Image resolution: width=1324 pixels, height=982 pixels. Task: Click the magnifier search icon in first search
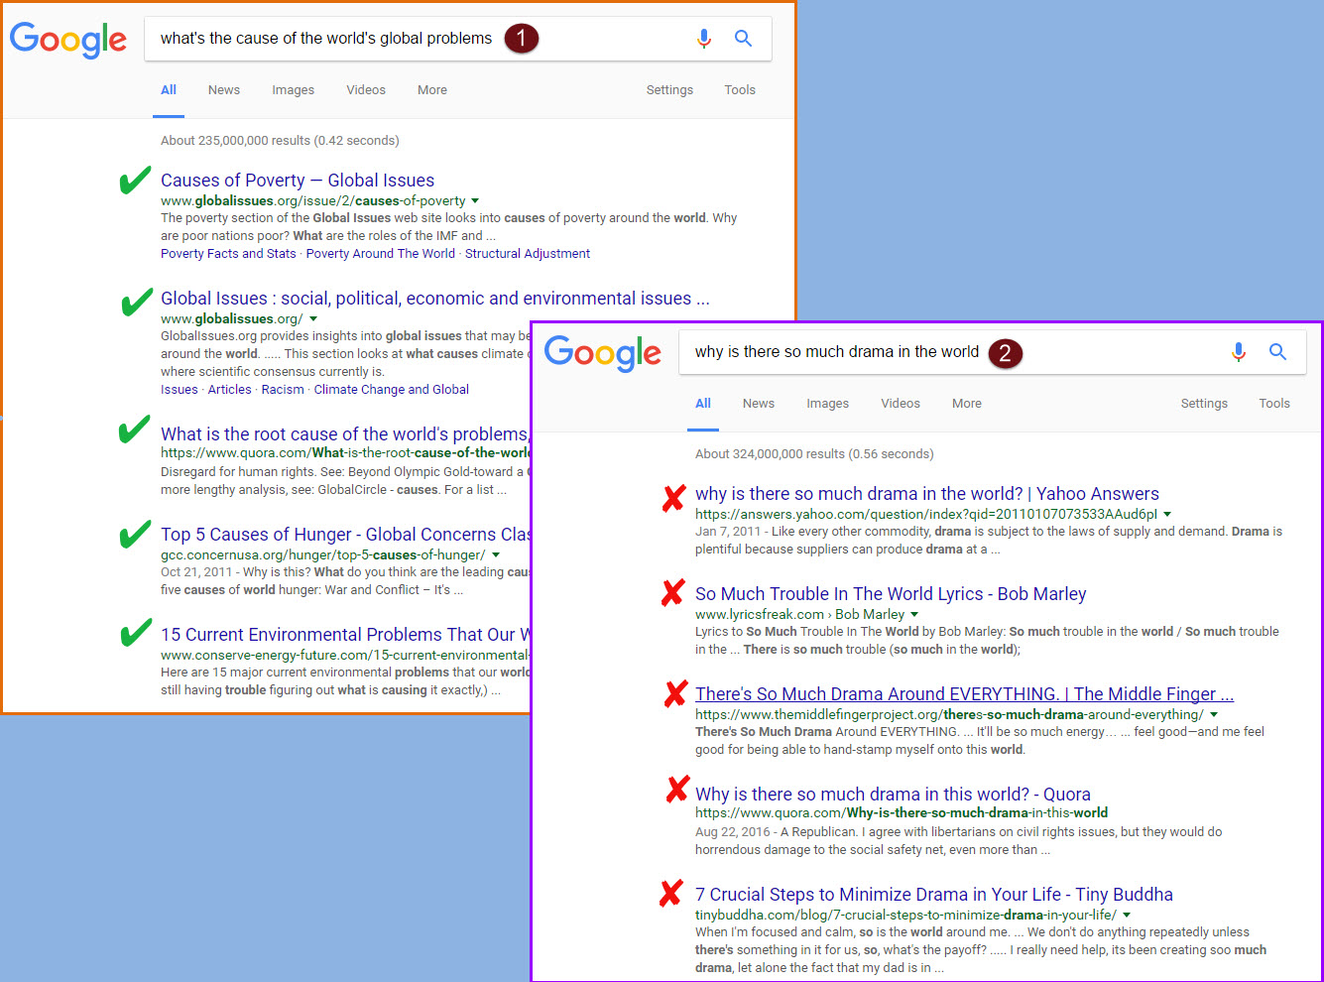pos(743,39)
